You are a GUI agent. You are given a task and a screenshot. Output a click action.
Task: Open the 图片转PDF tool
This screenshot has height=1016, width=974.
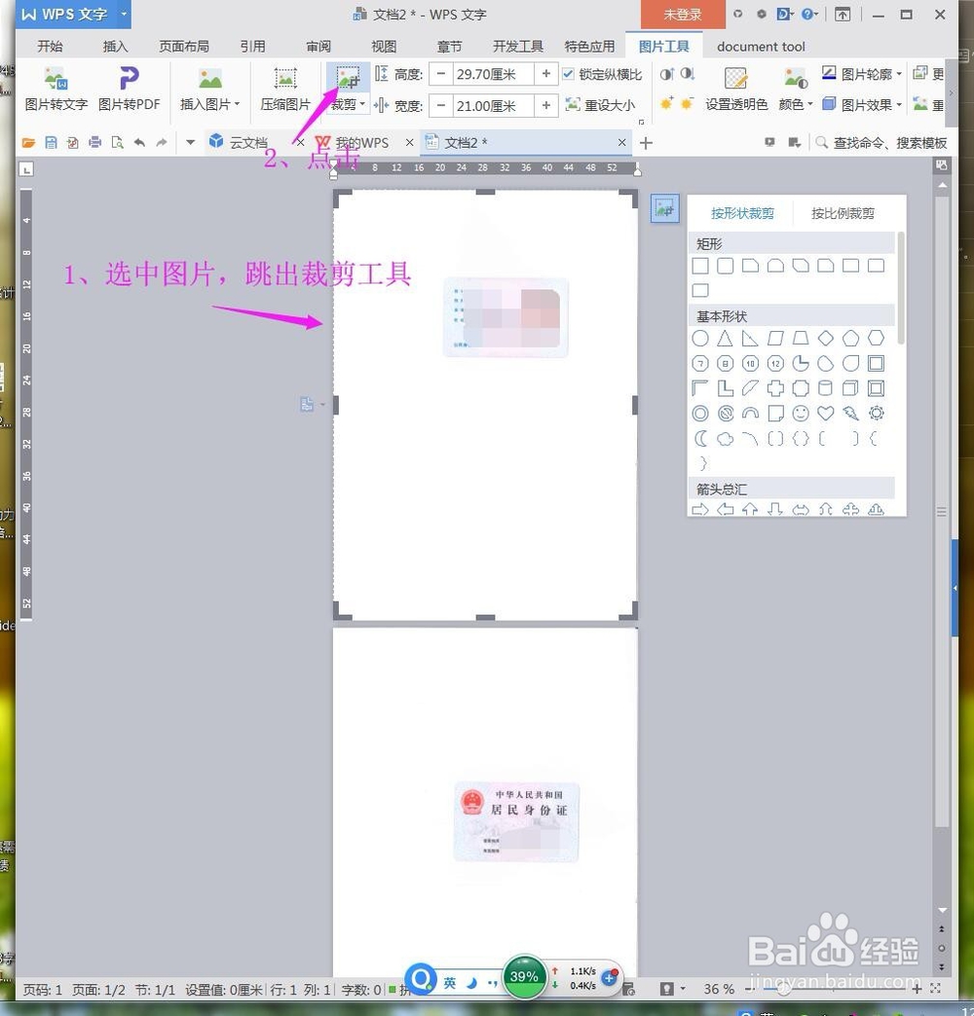[128, 88]
